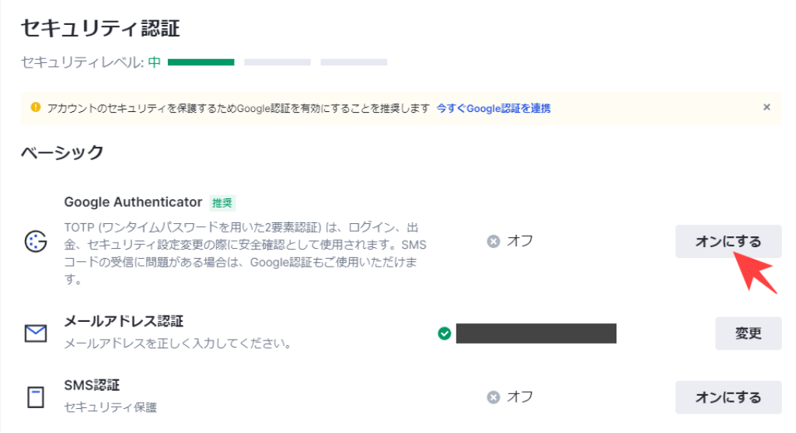Click the メールアドレス認証 heading
Image resolution: width=796 pixels, height=433 pixels.
[x=124, y=321]
